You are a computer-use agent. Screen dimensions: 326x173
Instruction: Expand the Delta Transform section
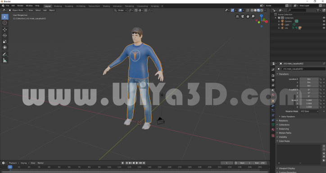[x=288, y=117]
